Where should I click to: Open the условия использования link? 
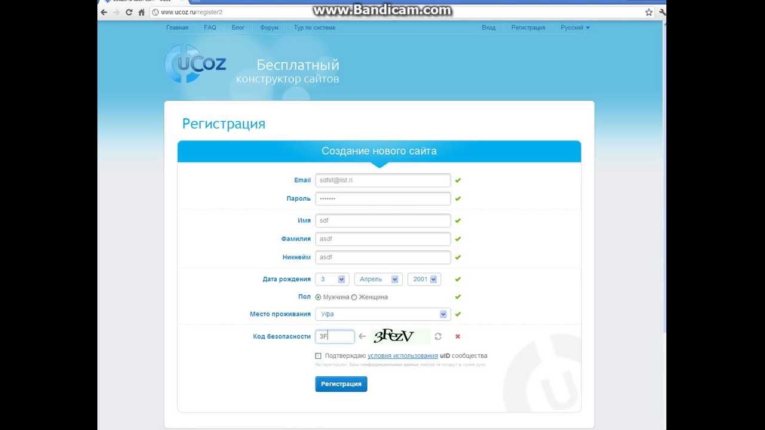point(403,356)
